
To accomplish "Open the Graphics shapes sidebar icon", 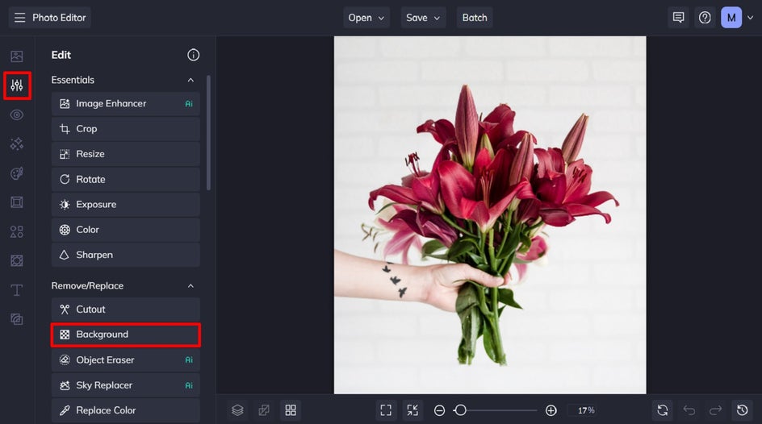I will pyautogui.click(x=16, y=231).
